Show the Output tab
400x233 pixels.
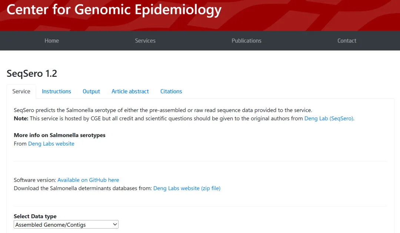pyautogui.click(x=91, y=92)
